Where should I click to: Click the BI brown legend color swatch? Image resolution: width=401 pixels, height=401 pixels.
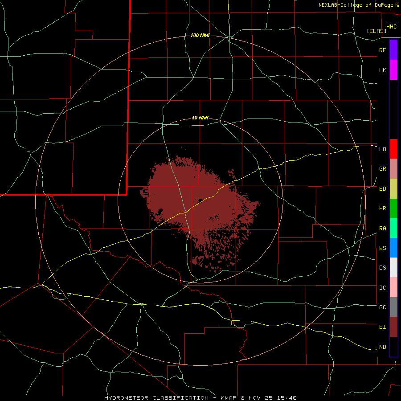(x=393, y=327)
